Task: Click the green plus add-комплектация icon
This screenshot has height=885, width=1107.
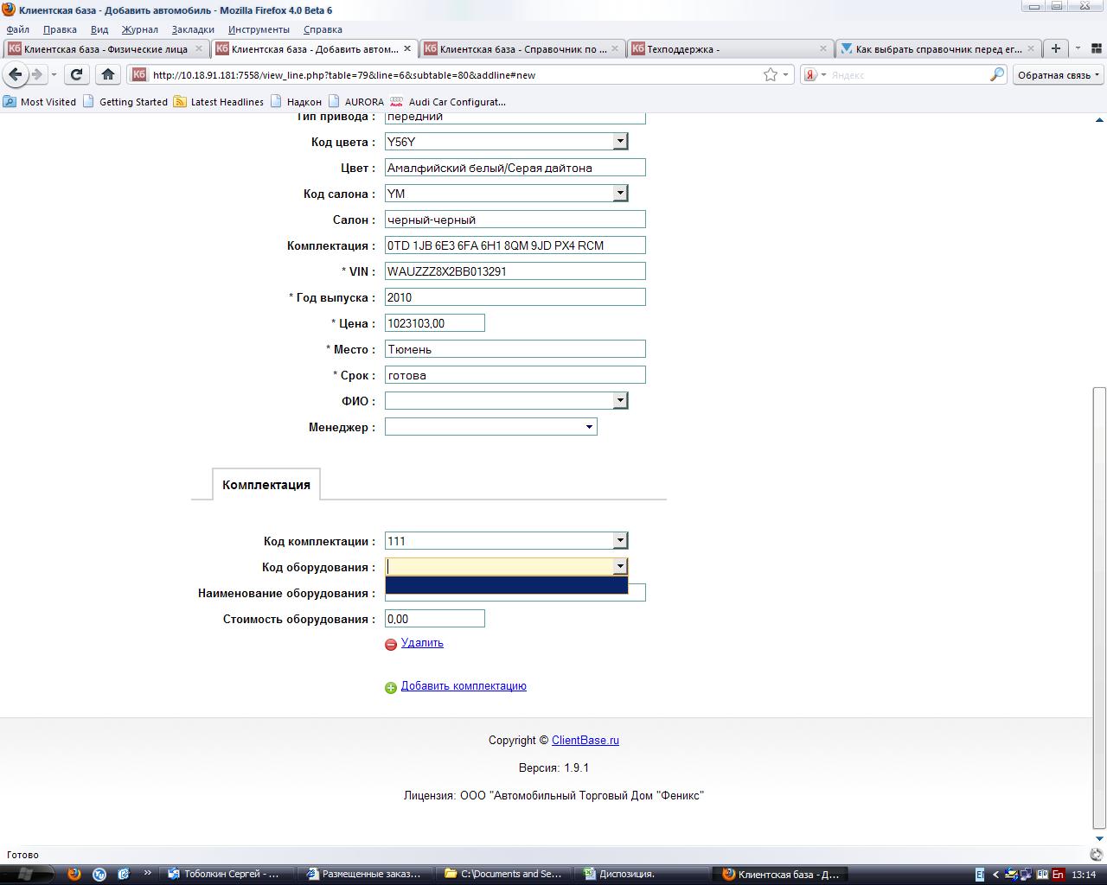Action: click(391, 687)
